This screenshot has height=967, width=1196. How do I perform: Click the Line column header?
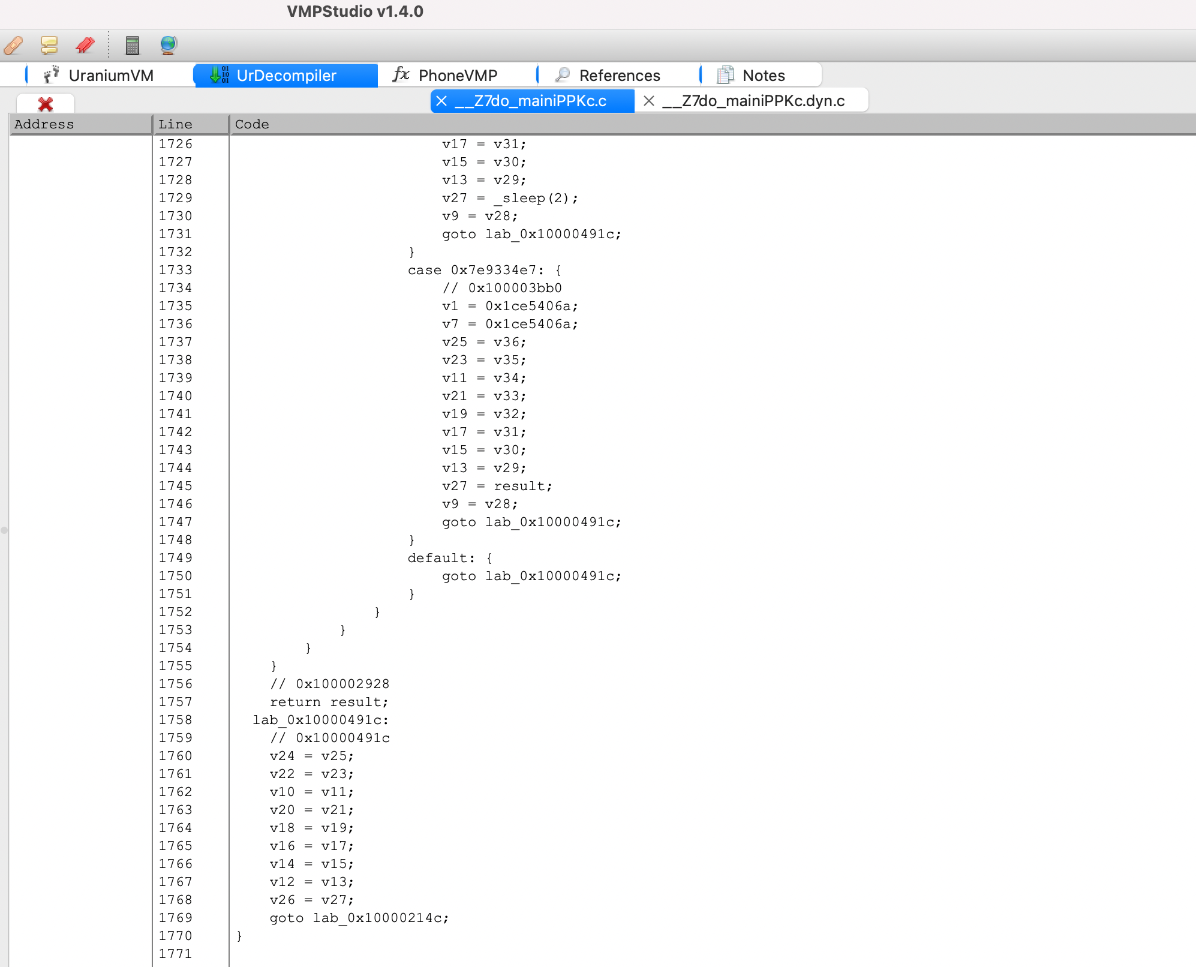[191, 124]
